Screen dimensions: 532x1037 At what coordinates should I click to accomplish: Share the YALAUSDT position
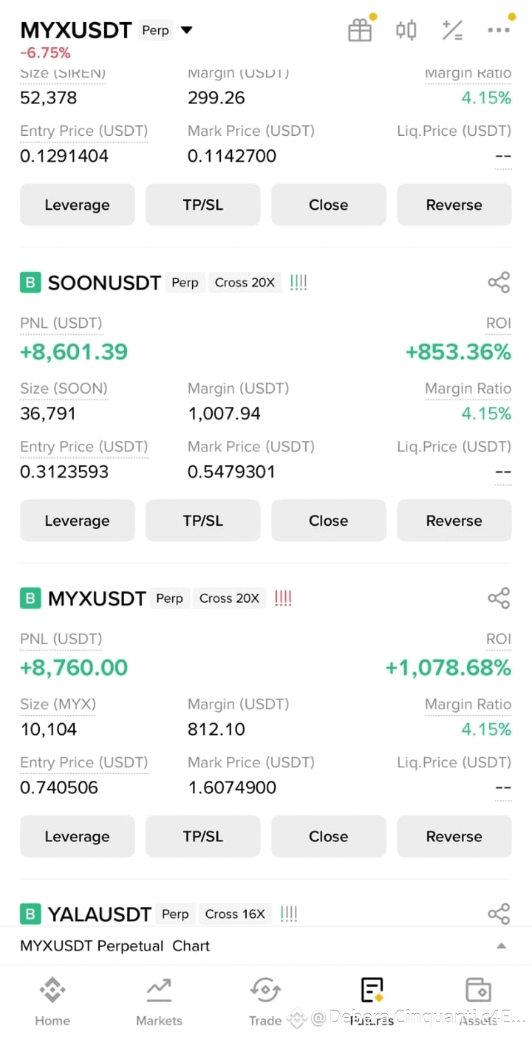click(499, 914)
